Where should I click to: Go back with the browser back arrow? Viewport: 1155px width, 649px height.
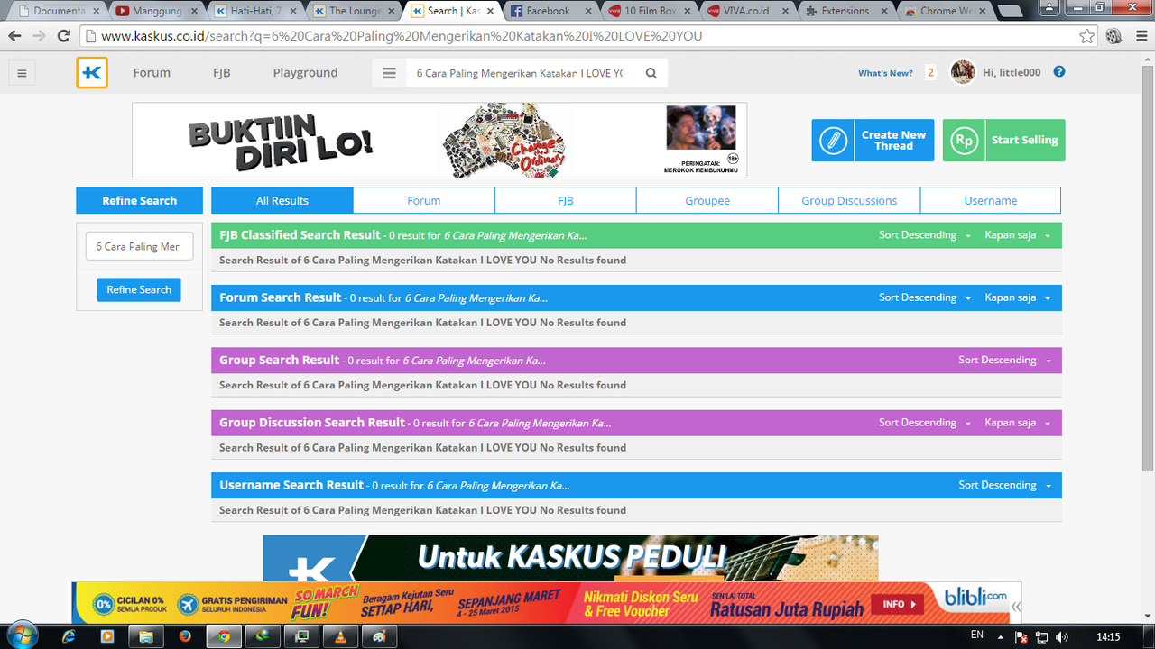coord(15,36)
